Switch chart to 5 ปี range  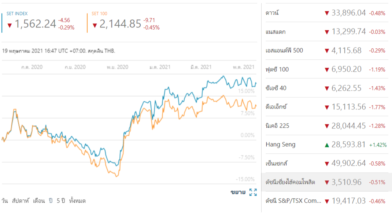pos(60,201)
